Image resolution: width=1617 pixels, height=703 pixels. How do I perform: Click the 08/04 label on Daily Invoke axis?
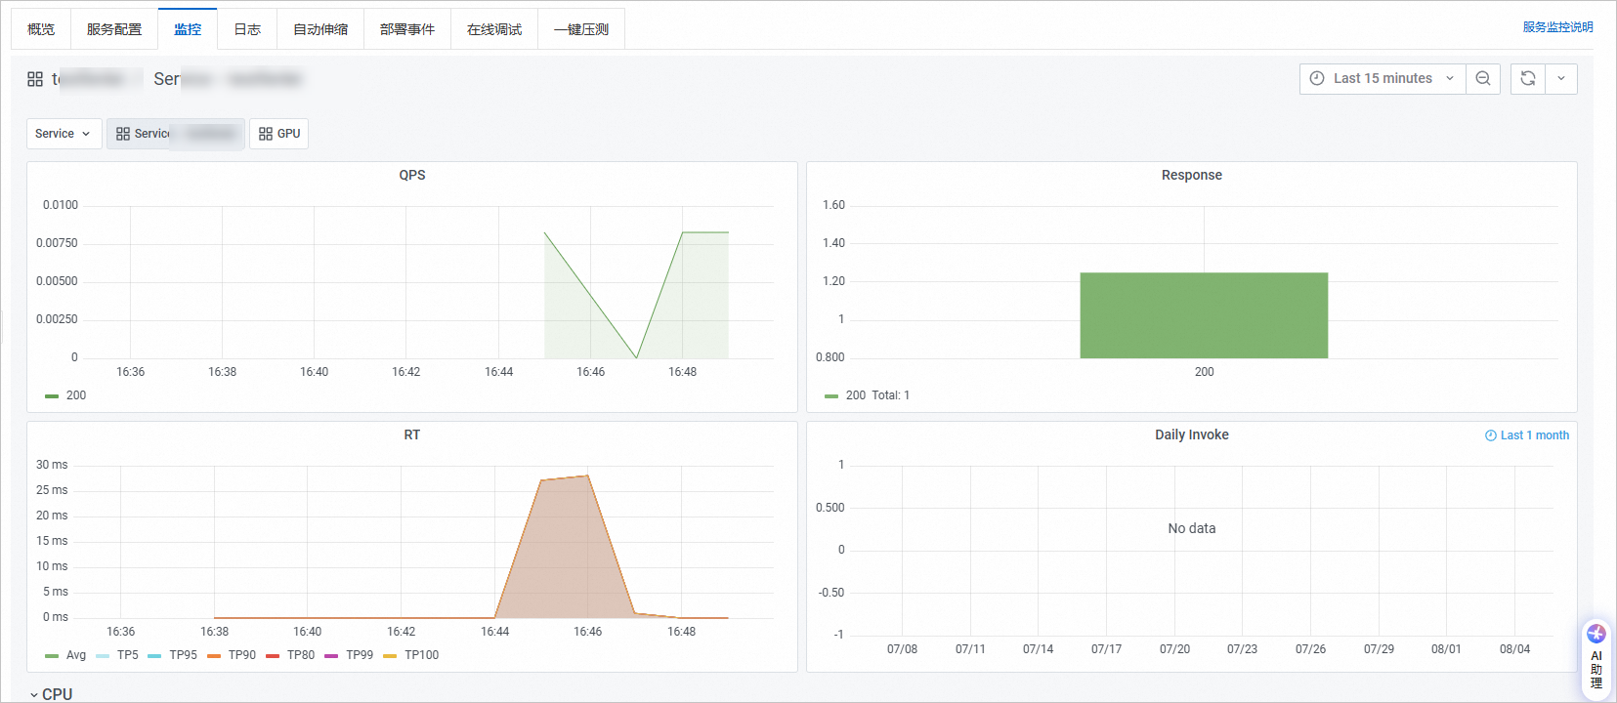1514,649
